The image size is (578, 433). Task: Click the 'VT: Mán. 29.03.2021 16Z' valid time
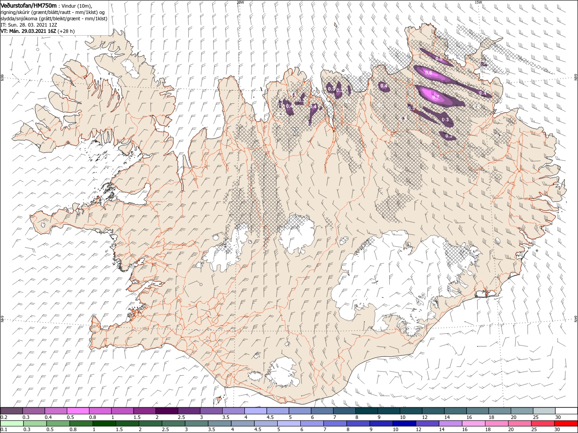28,31
